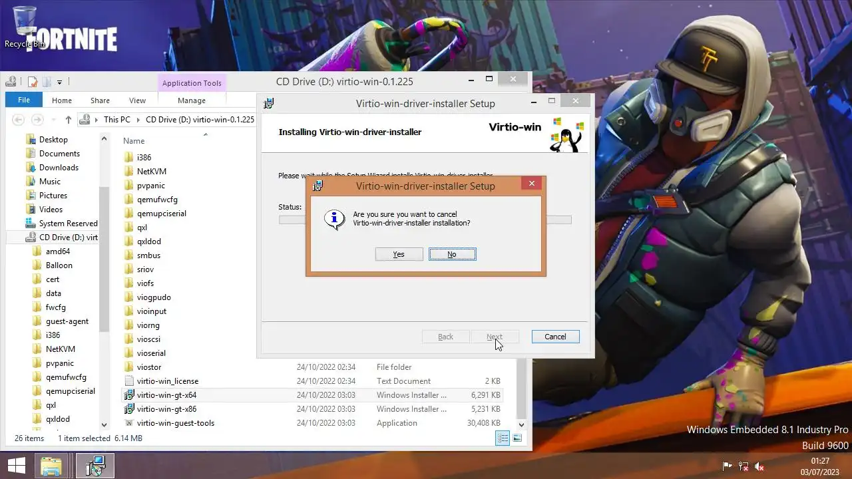Select the viofs folder in file list
The width and height of the screenshot is (852, 479).
[145, 283]
